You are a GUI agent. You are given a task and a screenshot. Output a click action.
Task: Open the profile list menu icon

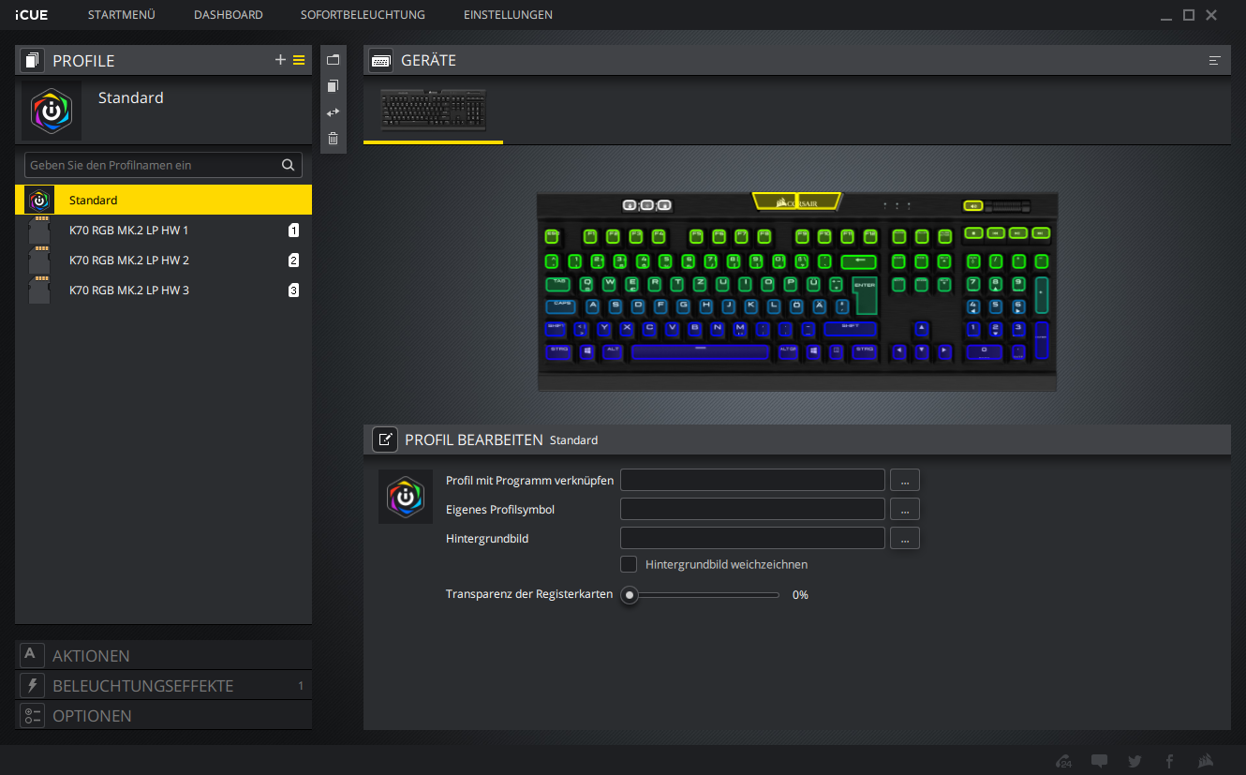(x=299, y=60)
